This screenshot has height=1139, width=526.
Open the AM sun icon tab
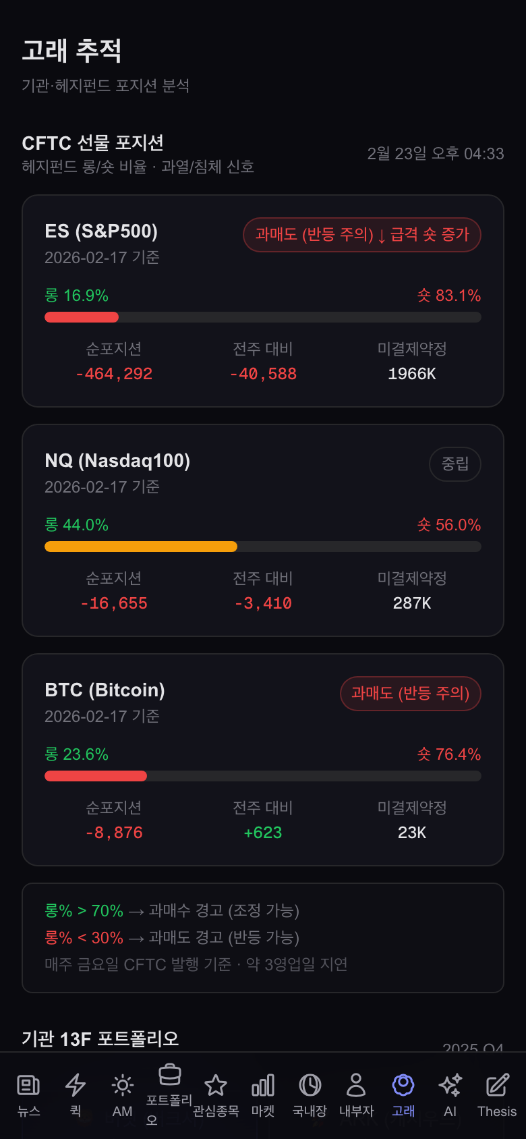pos(122,1086)
